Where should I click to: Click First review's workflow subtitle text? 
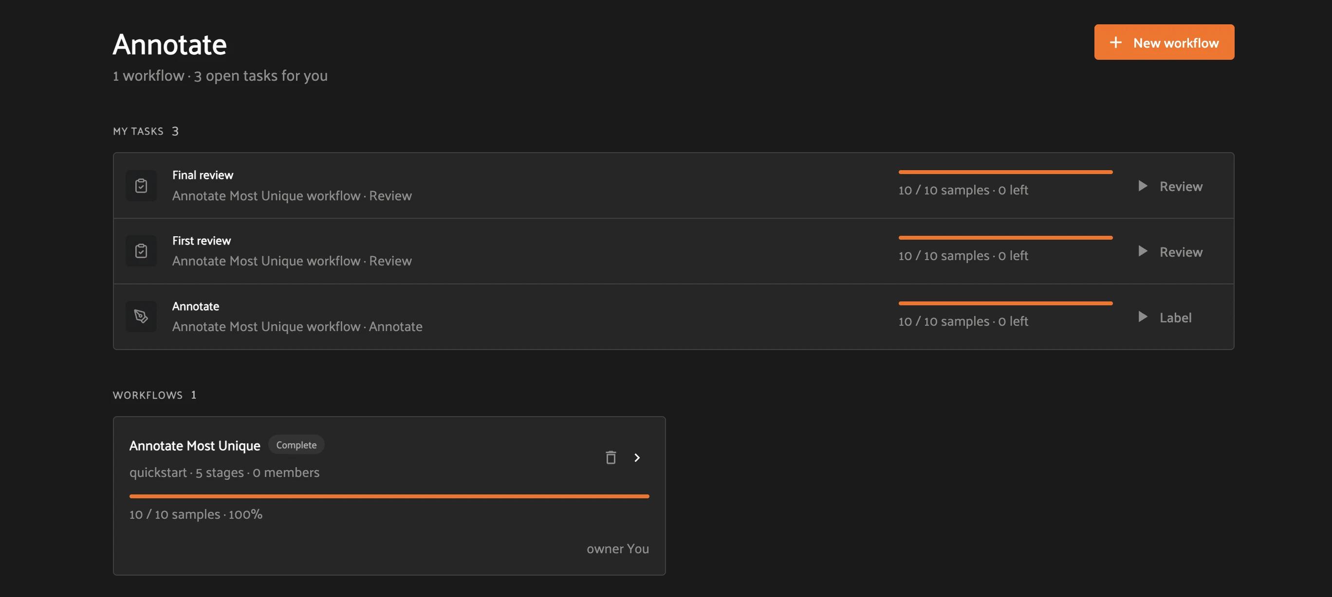pyautogui.click(x=292, y=262)
